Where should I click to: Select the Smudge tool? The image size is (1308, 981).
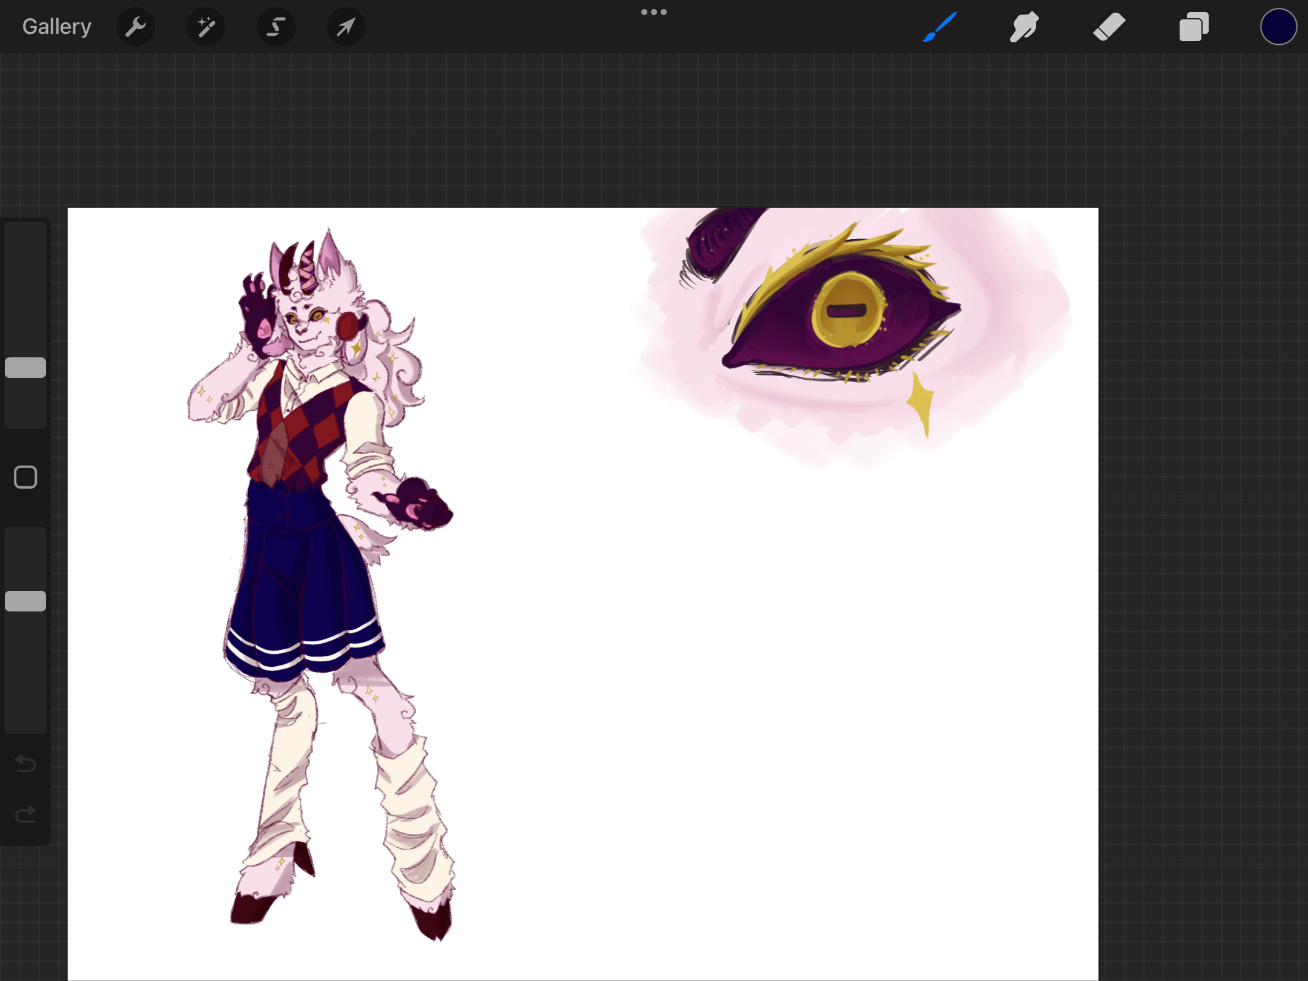pyautogui.click(x=1024, y=27)
